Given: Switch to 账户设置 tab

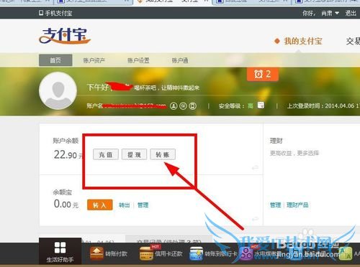Looking at the screenshot, I should [138, 60].
